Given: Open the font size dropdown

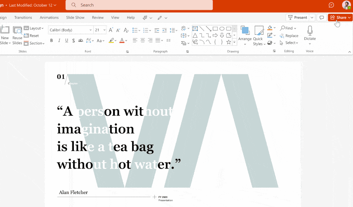Looking at the screenshot, I should (105, 30).
